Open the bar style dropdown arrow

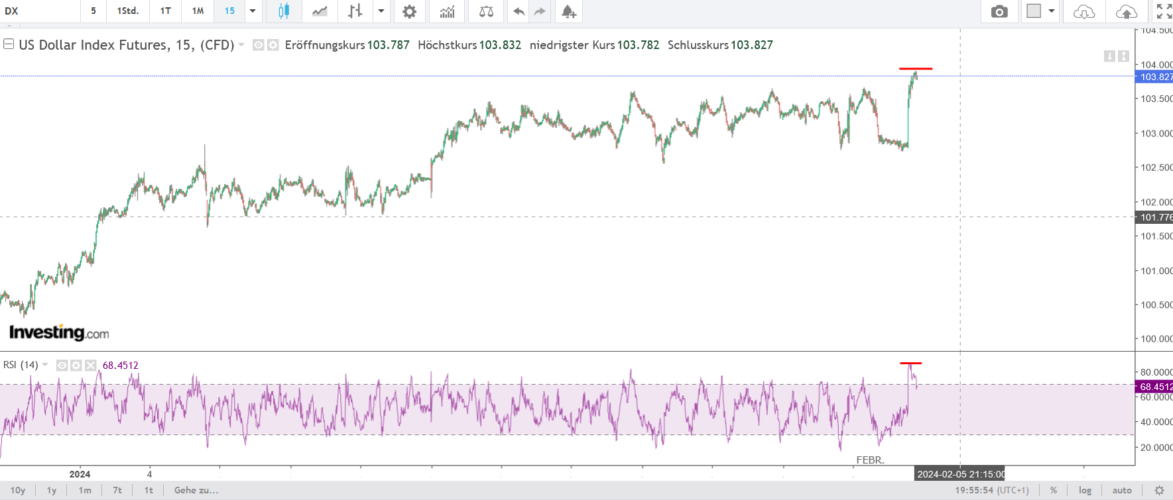[x=381, y=11]
